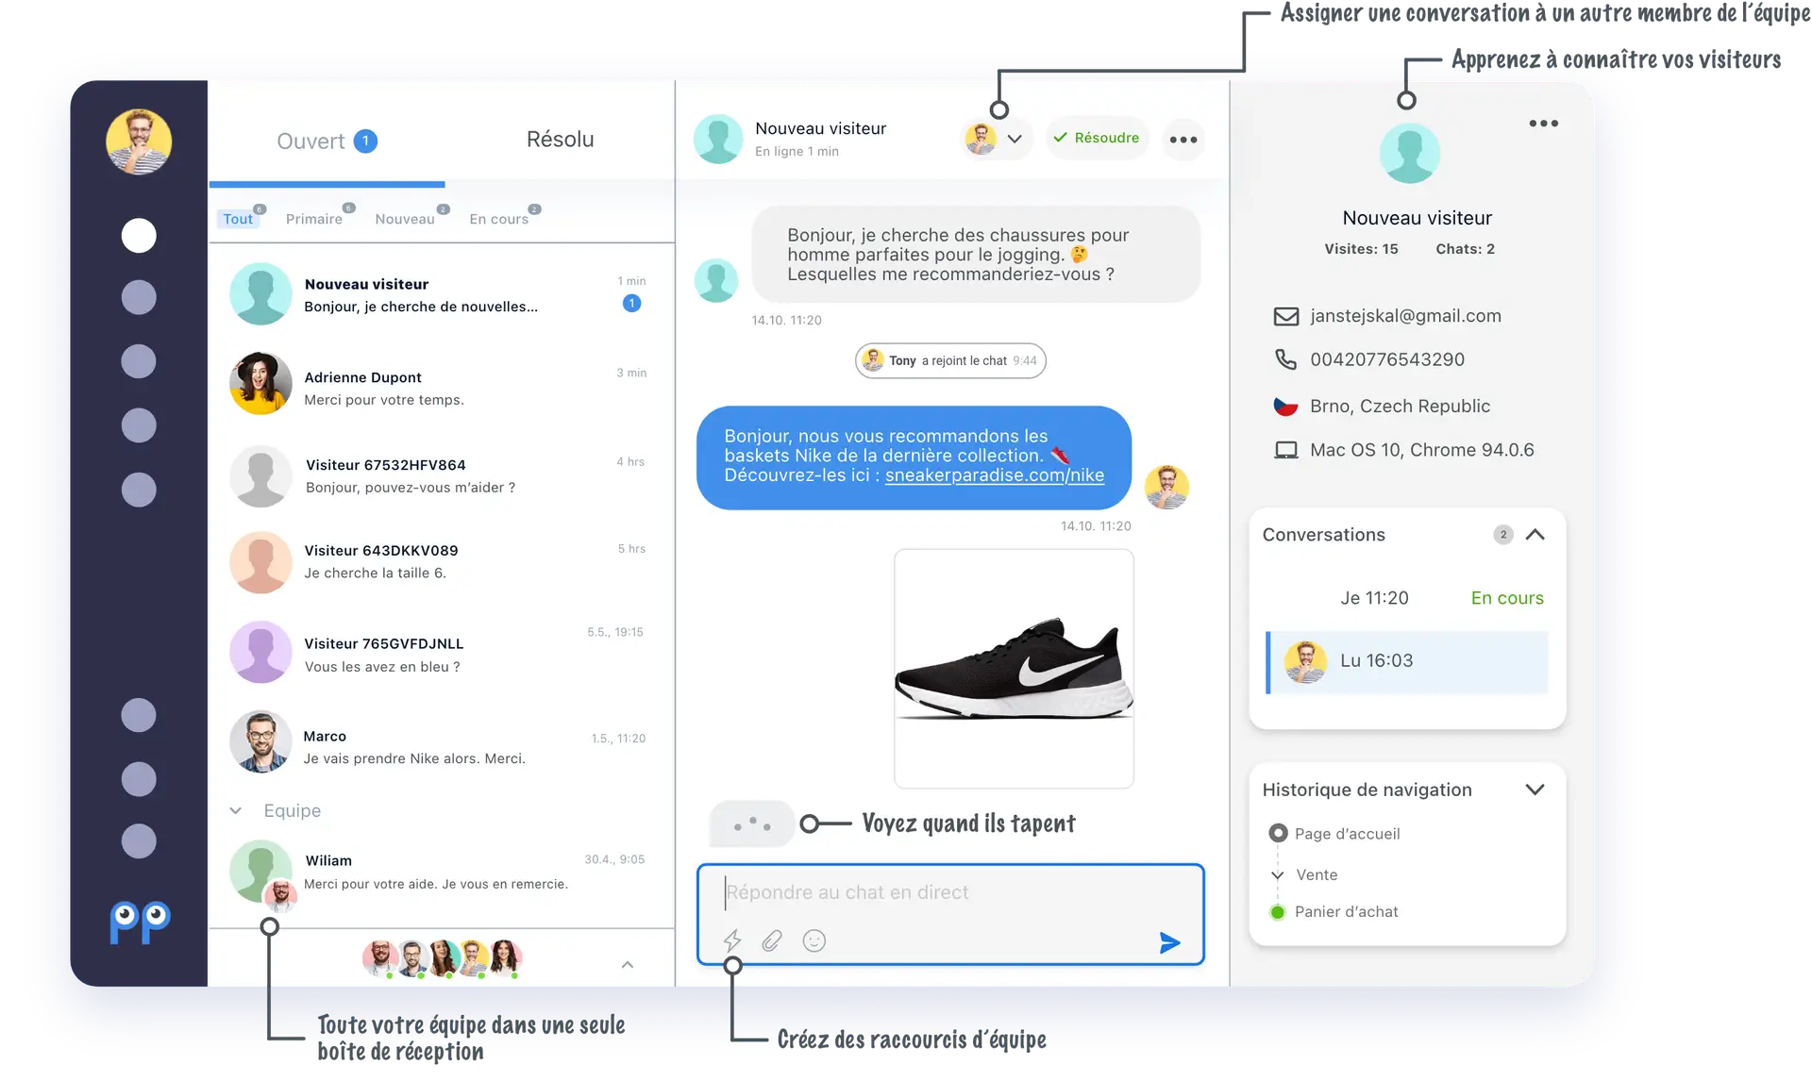1812x1081 pixels.
Task: Select the En cours filter
Action: click(499, 219)
